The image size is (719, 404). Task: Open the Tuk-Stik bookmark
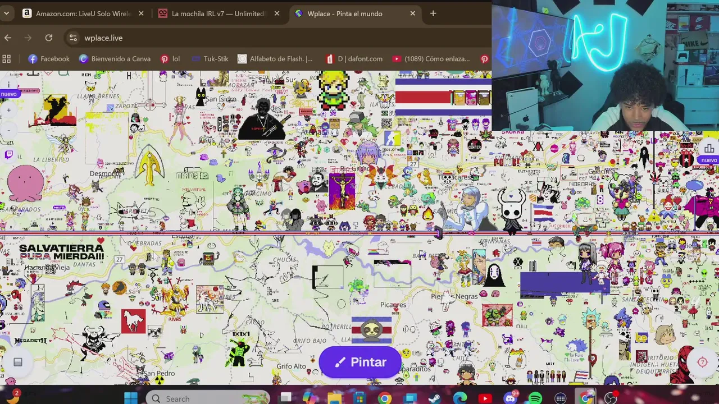click(x=210, y=58)
